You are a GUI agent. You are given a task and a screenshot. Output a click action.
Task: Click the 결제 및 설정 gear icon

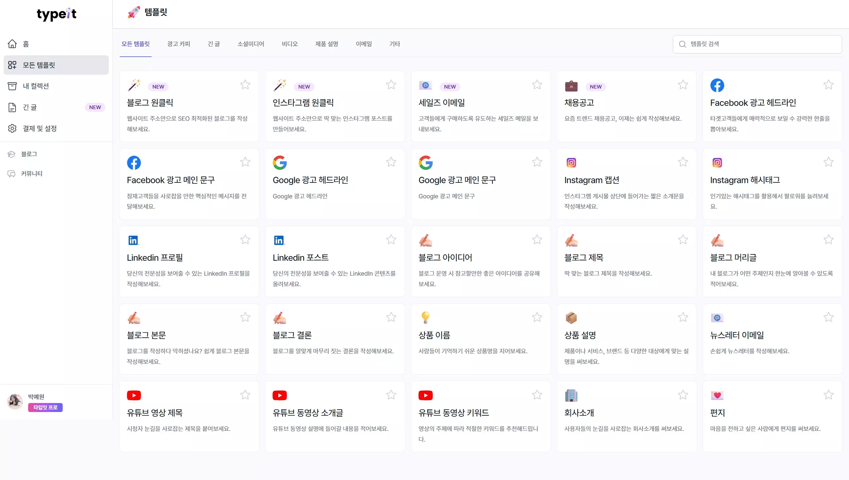(x=12, y=128)
